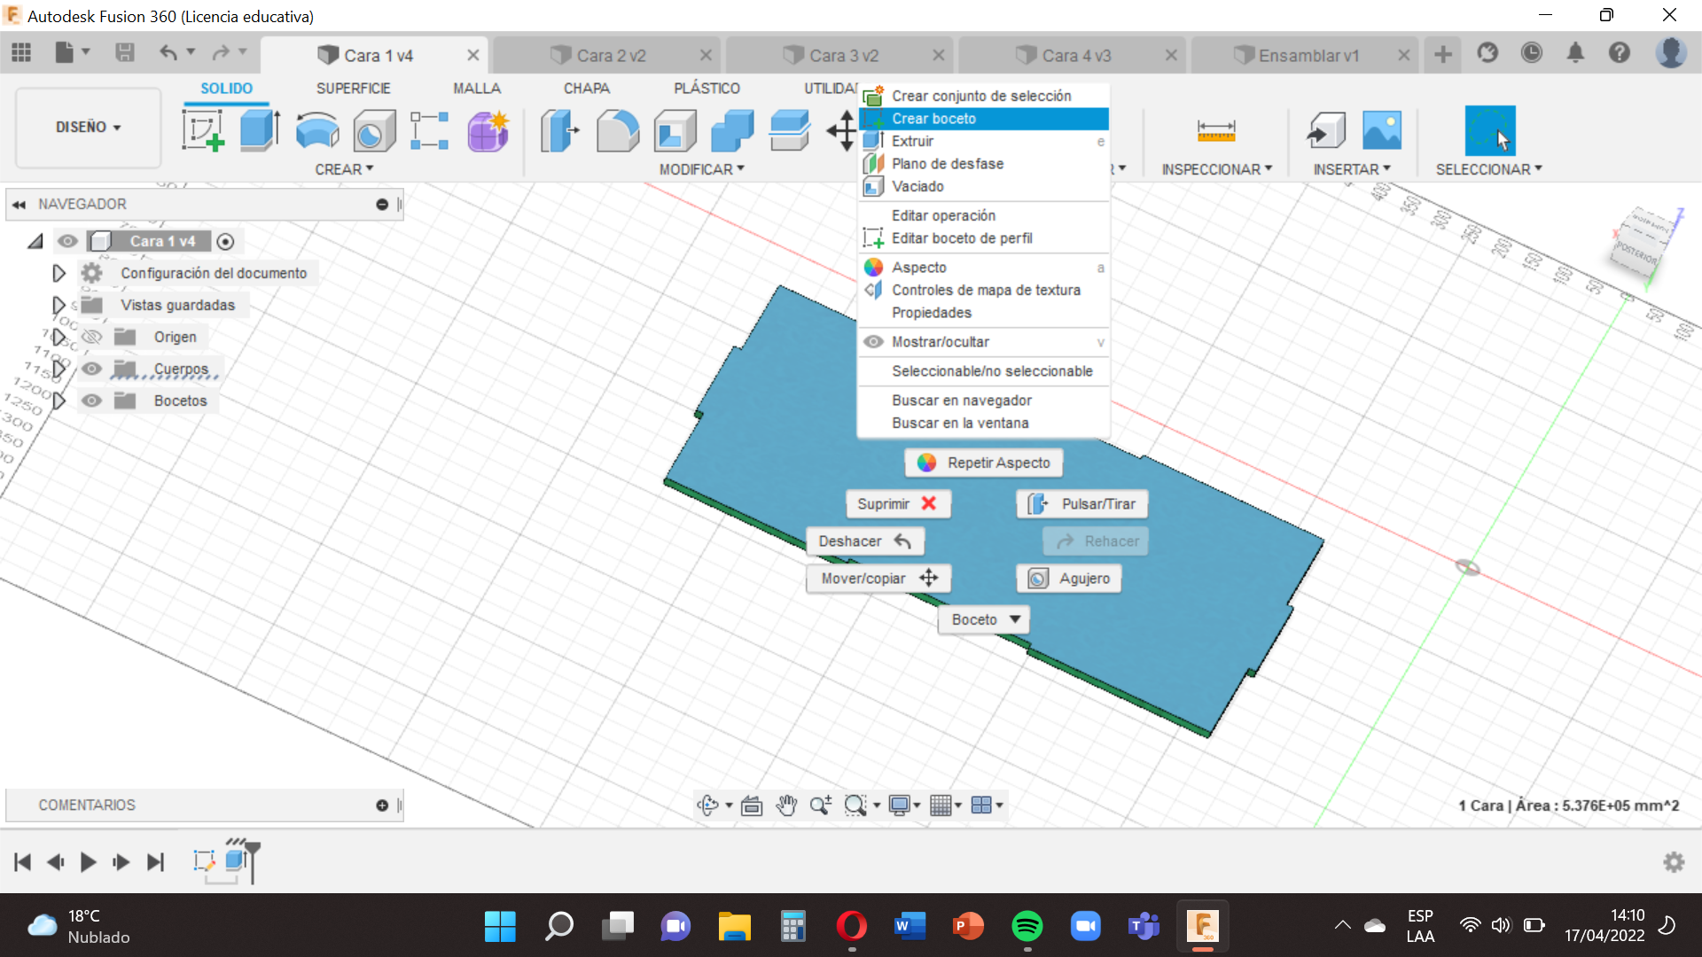Click the Pulsar/Tirar marking menu button
1702x957 pixels.
[x=1081, y=503]
